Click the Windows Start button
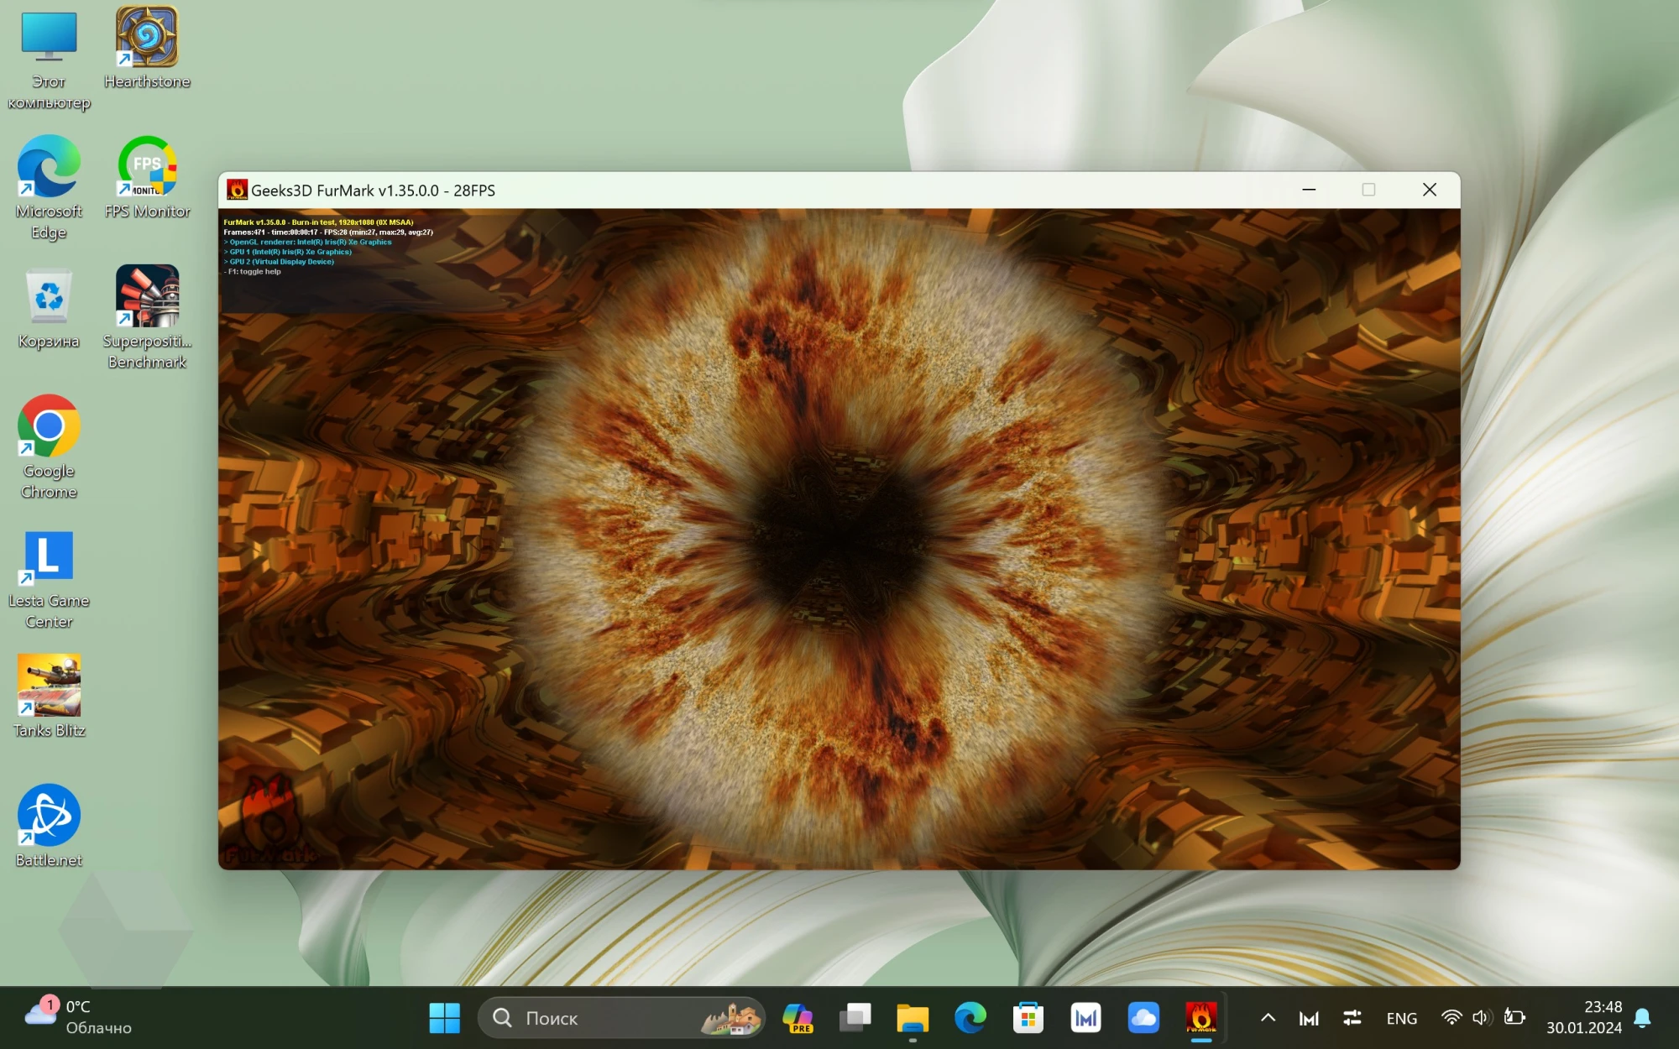Image resolution: width=1679 pixels, height=1049 pixels. (x=444, y=1018)
